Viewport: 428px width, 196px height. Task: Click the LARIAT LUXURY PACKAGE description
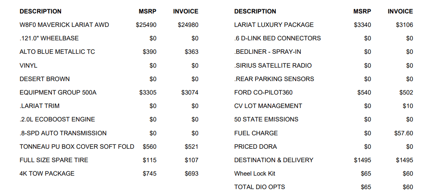(x=274, y=25)
